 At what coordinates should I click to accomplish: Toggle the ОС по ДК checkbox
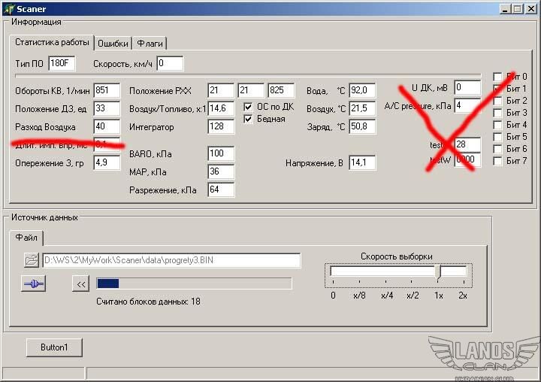(x=249, y=107)
